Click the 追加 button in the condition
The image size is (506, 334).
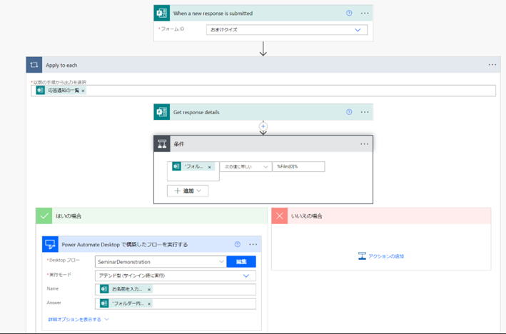click(x=188, y=191)
